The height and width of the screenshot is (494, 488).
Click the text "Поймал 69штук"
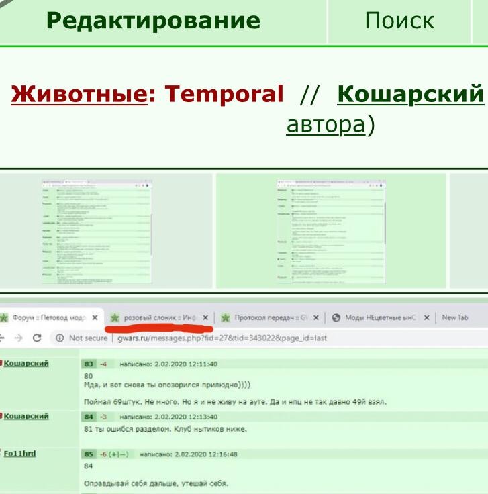pos(112,402)
